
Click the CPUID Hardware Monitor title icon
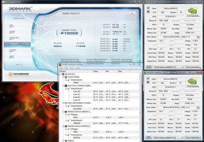pos(60,65)
